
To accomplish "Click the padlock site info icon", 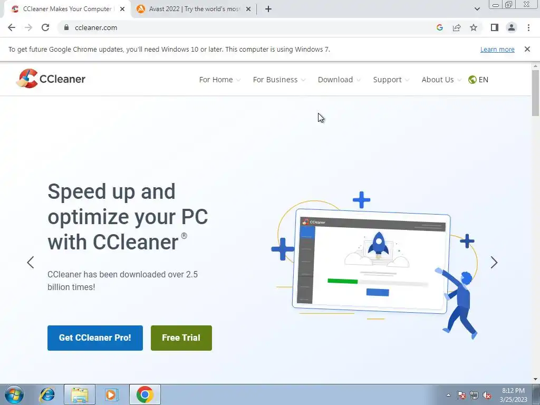I will (66, 27).
